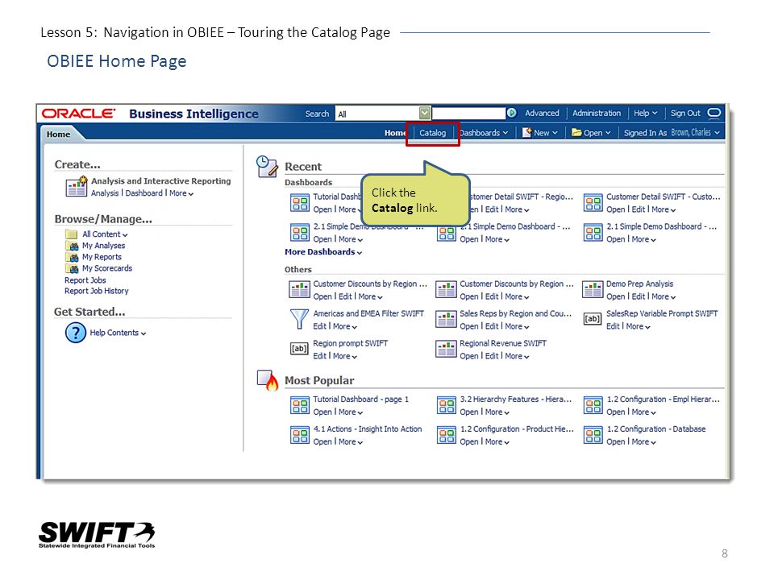Click the Sales Reps by Region and Cou... icon

pos(446,319)
